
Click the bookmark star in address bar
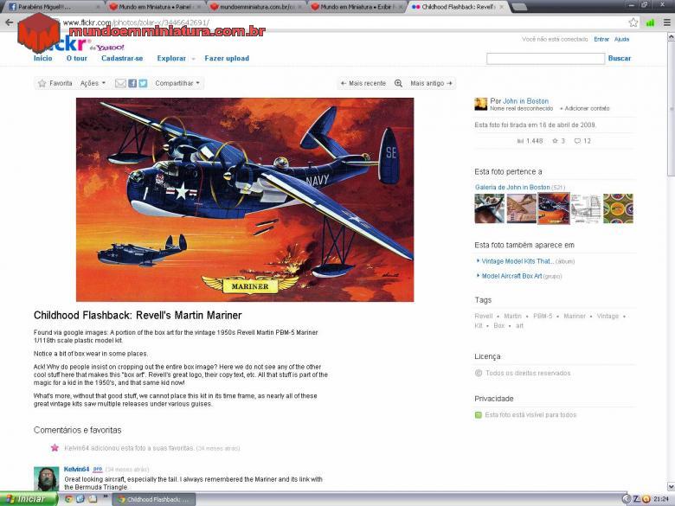pyautogui.click(x=633, y=22)
